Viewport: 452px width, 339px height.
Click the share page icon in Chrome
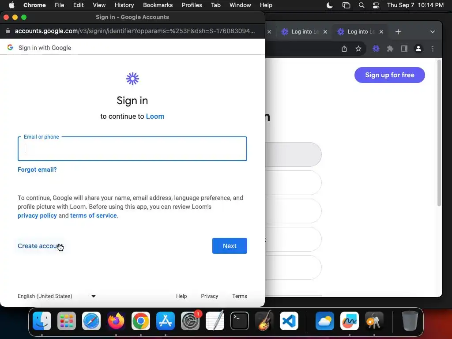point(344,49)
